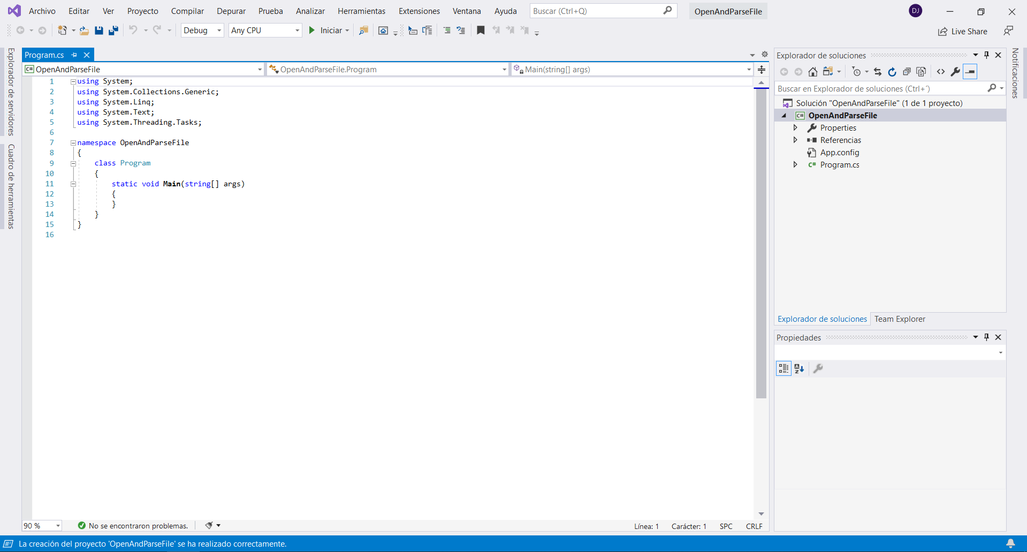
Task: Open the Debug configuration dropdown
Action: pyautogui.click(x=202, y=31)
